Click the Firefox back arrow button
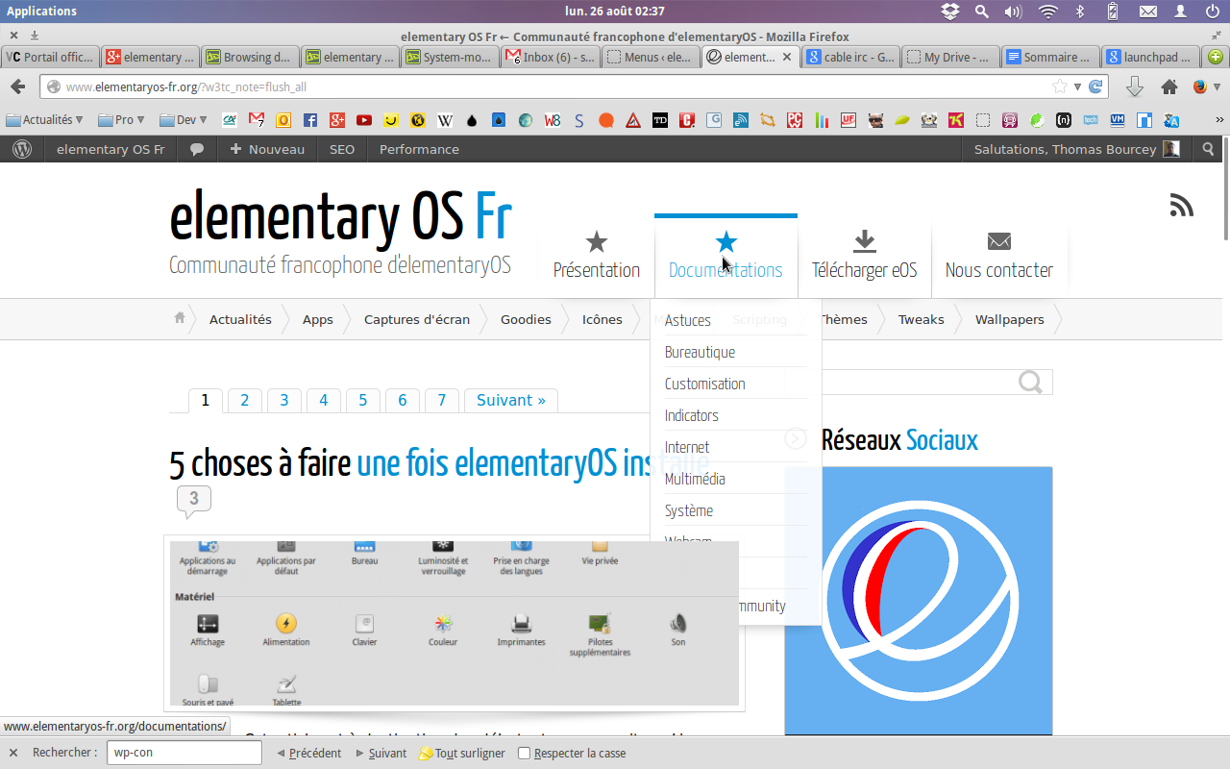 (17, 87)
